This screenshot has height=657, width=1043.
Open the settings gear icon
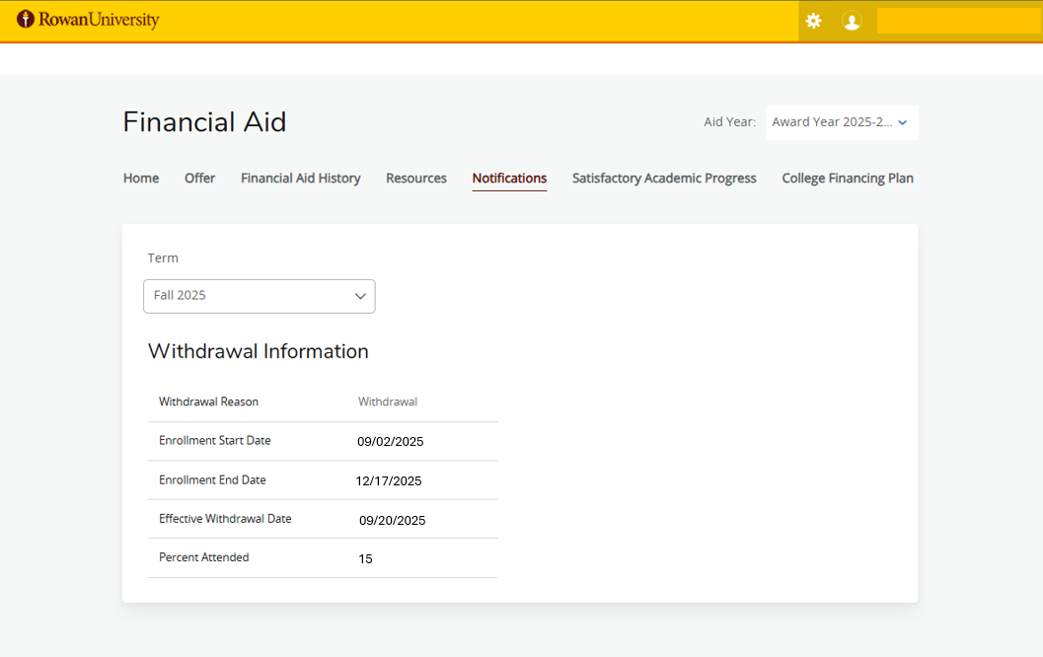pos(813,21)
